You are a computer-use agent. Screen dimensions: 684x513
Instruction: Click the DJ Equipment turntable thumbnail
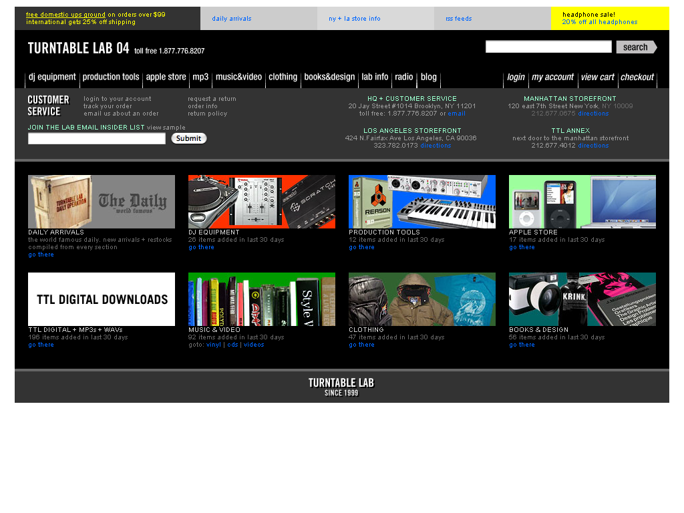click(262, 202)
